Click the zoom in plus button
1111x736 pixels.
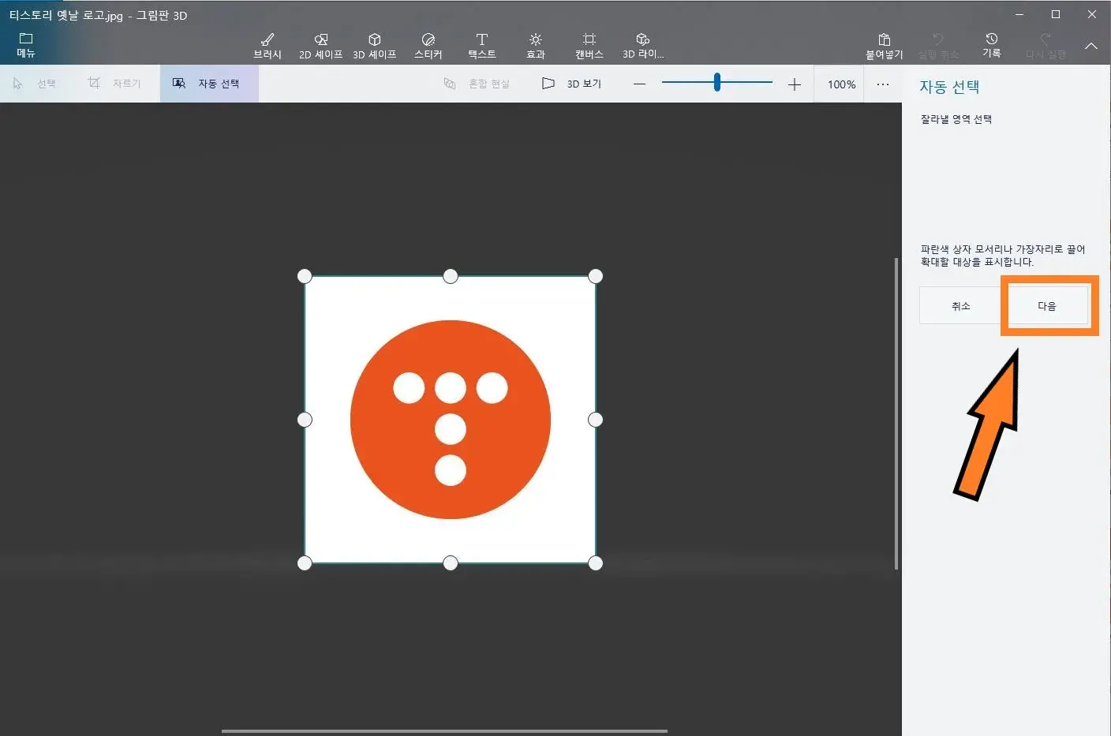tap(795, 84)
